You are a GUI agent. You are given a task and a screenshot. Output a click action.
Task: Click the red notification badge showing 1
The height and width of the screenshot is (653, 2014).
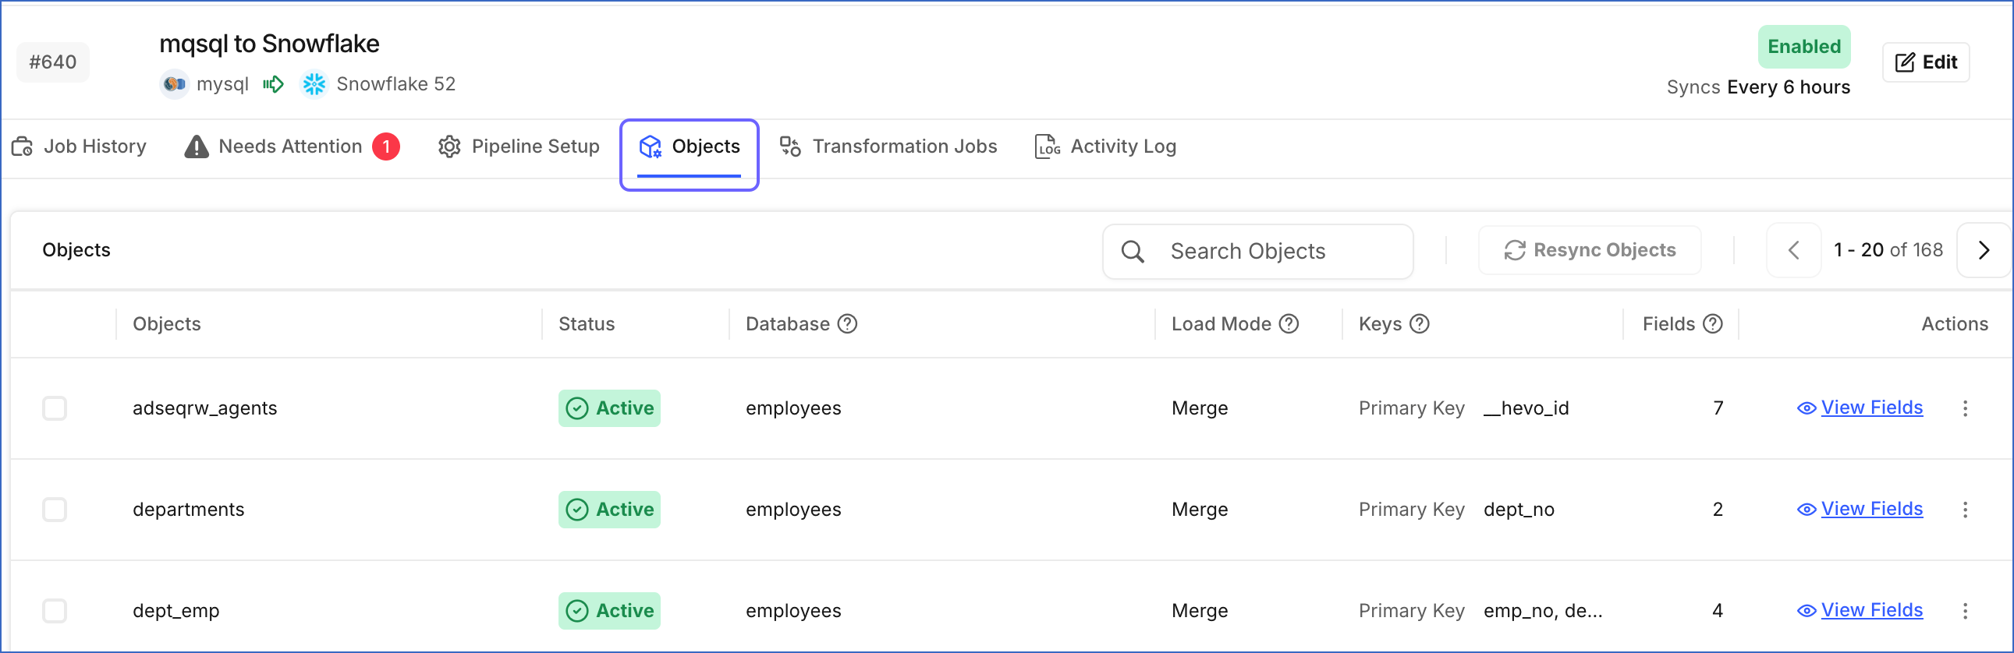click(x=386, y=146)
